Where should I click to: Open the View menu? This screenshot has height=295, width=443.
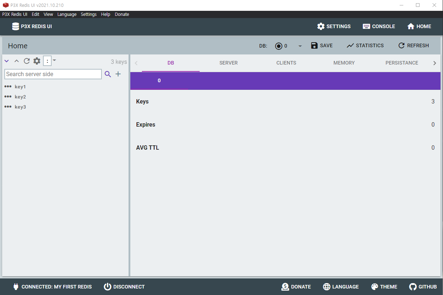point(48,14)
